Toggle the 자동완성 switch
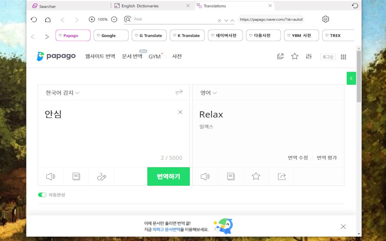This screenshot has height=241, width=386. tap(42, 195)
